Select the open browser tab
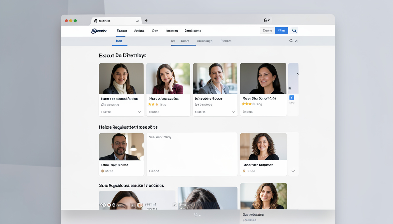This screenshot has width=393, height=224. [x=116, y=21]
